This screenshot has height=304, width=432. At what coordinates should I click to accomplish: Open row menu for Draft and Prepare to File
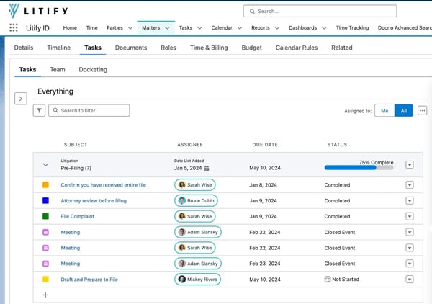(409, 280)
